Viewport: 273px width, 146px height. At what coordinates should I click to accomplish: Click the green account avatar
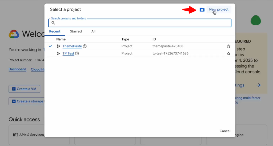pos(256,20)
